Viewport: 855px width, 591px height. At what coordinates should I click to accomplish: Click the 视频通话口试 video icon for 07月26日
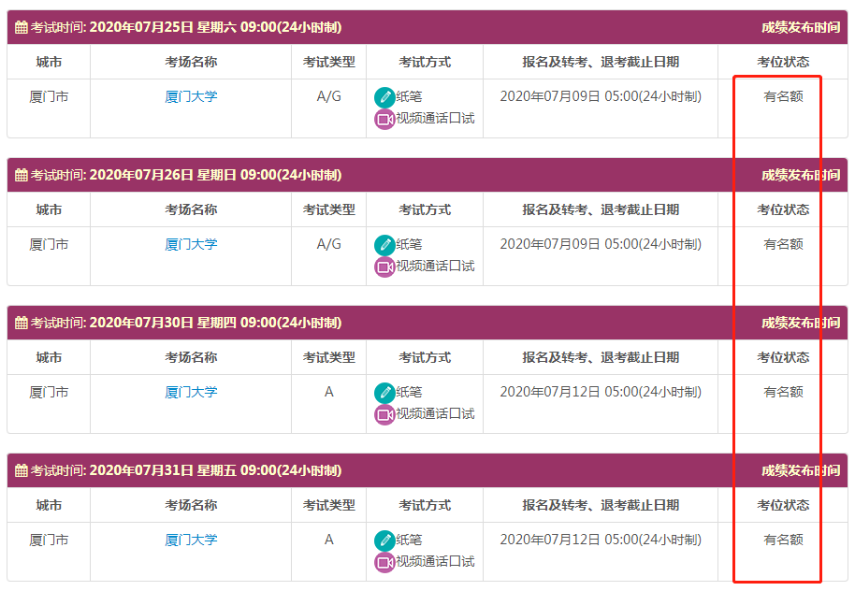point(384,267)
